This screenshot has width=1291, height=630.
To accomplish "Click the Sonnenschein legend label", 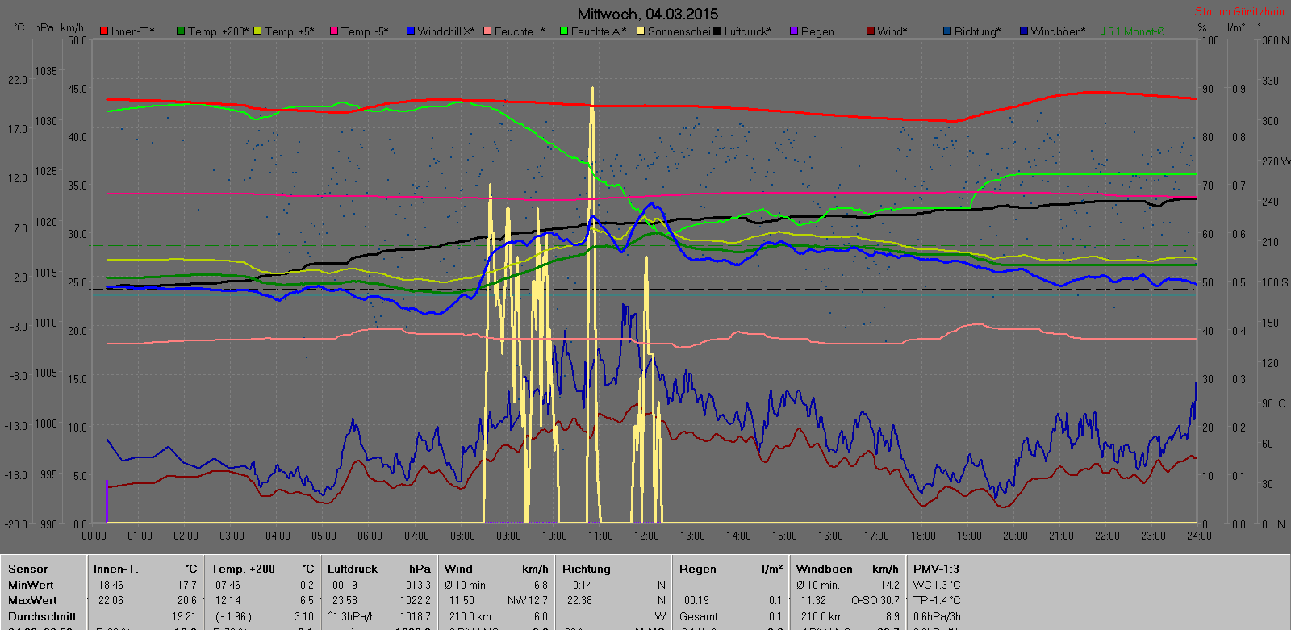I will pos(679,31).
